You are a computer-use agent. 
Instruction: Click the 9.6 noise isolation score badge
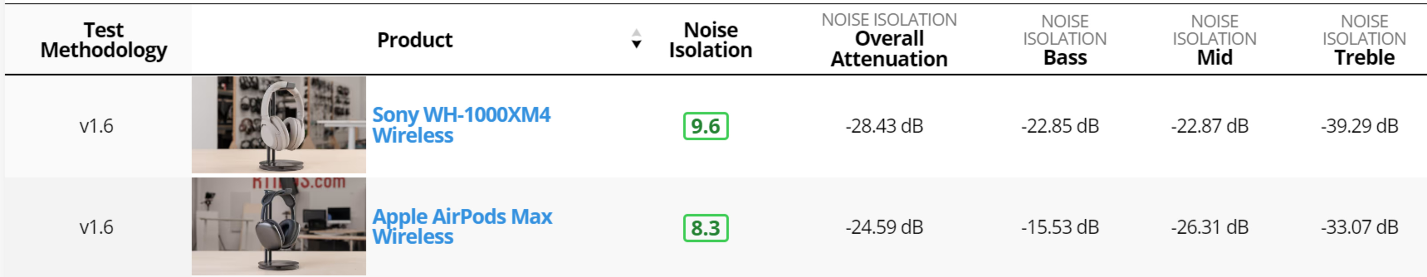[705, 126]
